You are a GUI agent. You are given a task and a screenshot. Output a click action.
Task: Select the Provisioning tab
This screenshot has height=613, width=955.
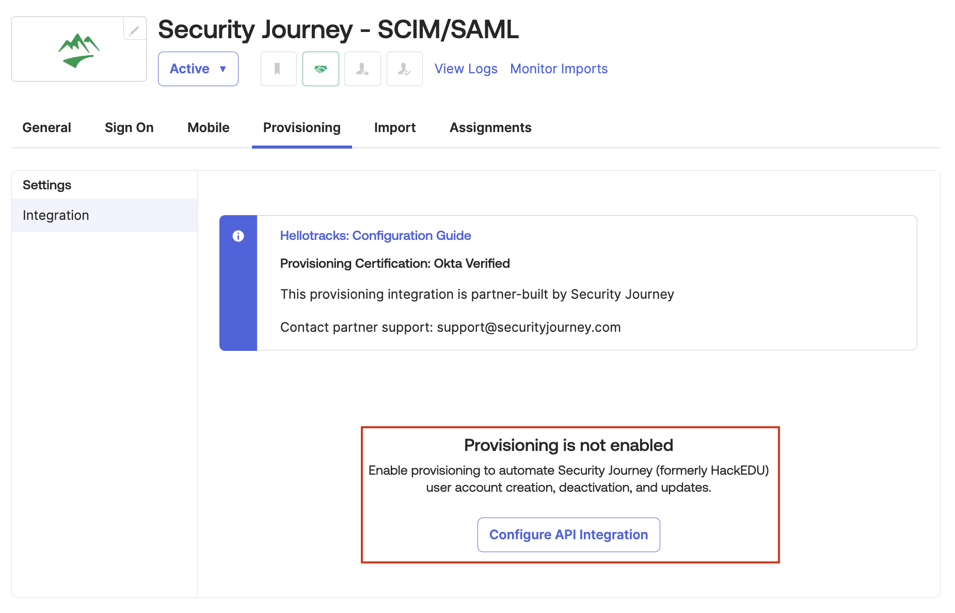pyautogui.click(x=302, y=127)
